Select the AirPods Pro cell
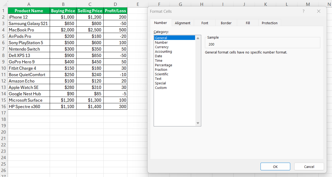Viewport: 332px width, 177px height. click(x=29, y=36)
